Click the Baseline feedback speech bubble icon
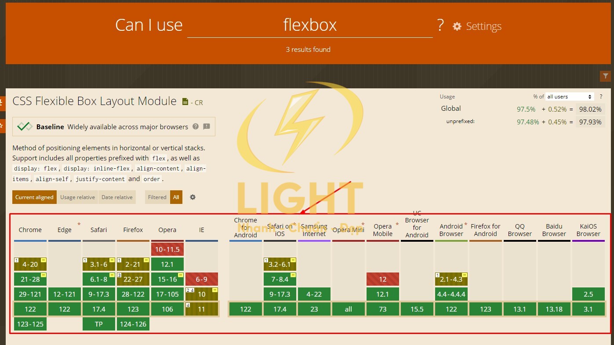The image size is (614, 345). 207,127
